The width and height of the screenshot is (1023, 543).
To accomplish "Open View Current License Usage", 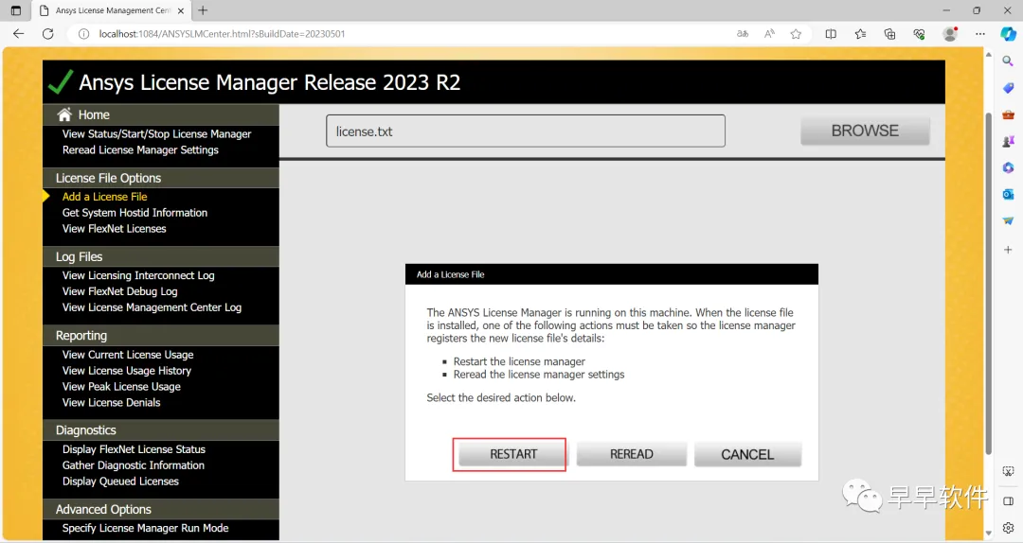I will (128, 355).
